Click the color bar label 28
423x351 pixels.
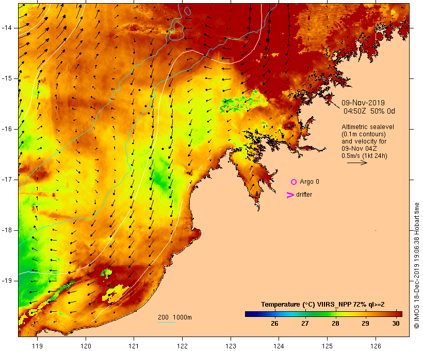pos(335,324)
